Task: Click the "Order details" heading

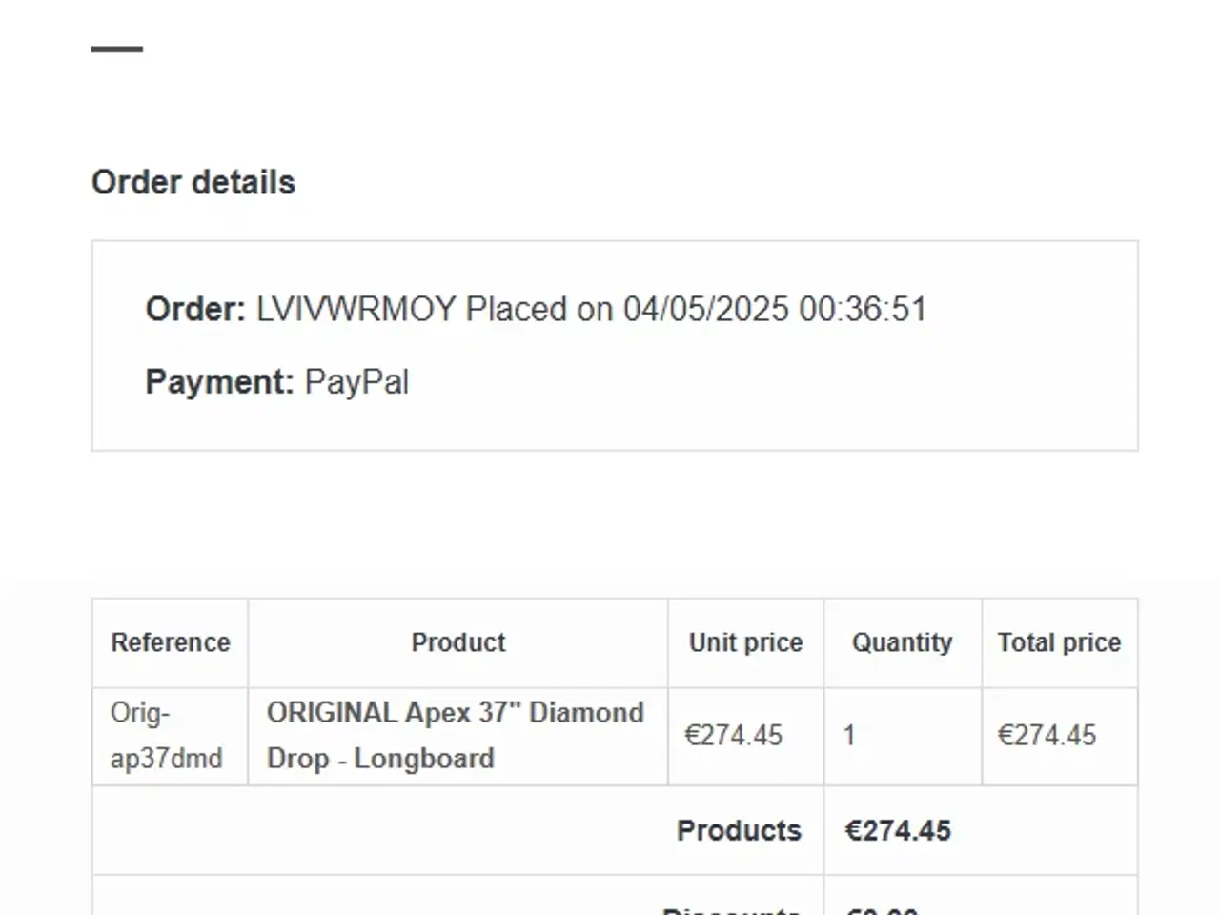Action: 193,182
